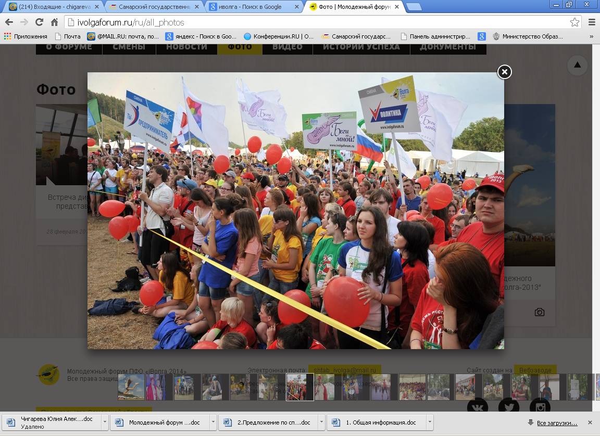Close the downloads bar
This screenshot has width=600, height=436.
tap(590, 422)
